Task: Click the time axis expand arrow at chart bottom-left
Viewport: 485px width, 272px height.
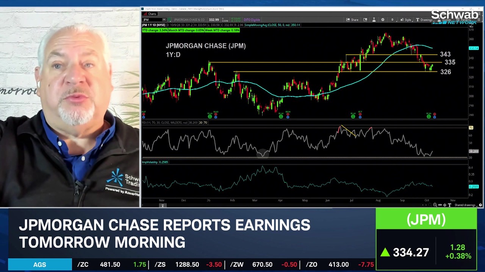Action: pos(162,206)
